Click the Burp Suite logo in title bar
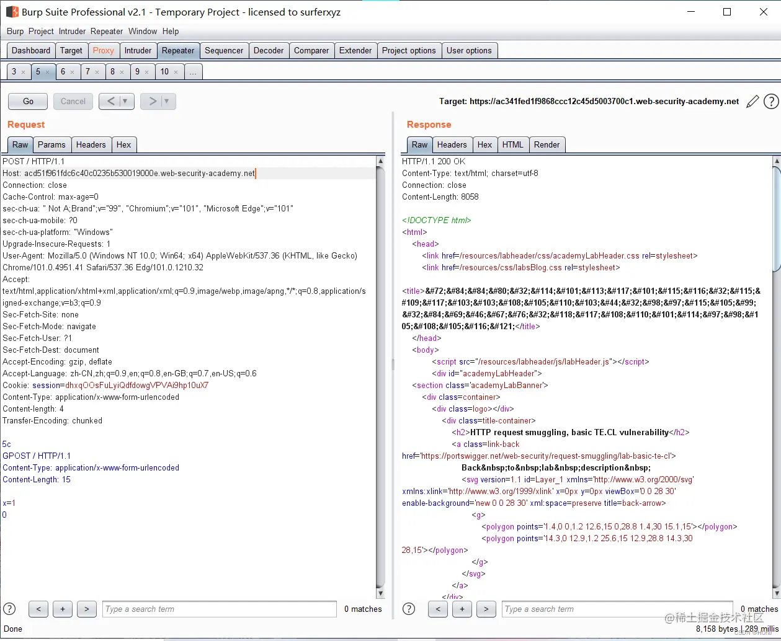Viewport: 781px width, 641px height. click(x=12, y=12)
